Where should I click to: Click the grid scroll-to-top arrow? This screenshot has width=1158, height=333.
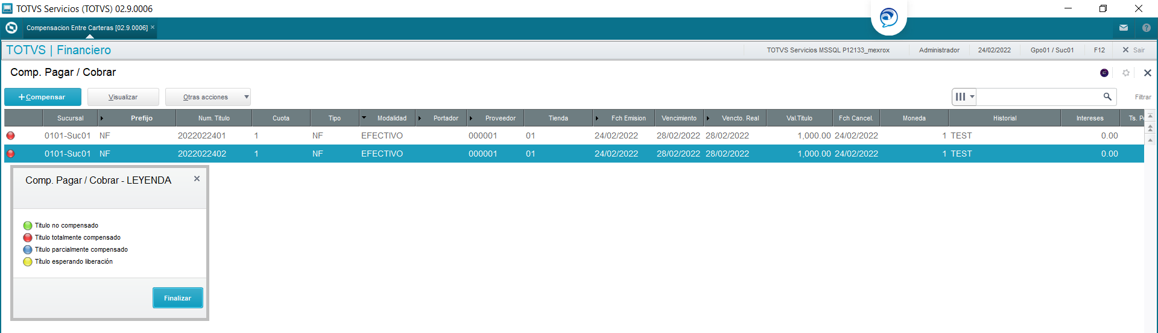(x=1150, y=116)
